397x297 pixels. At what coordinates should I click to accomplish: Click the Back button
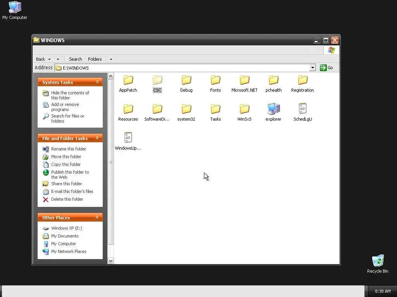click(40, 59)
